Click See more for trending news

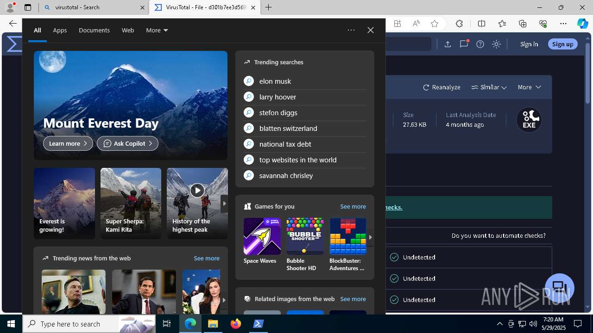pos(207,258)
